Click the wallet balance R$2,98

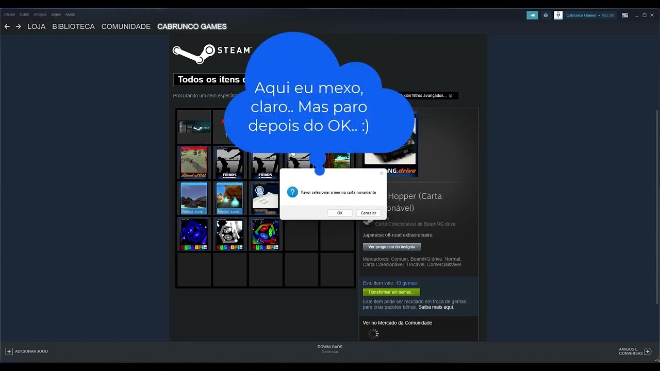coord(607,15)
